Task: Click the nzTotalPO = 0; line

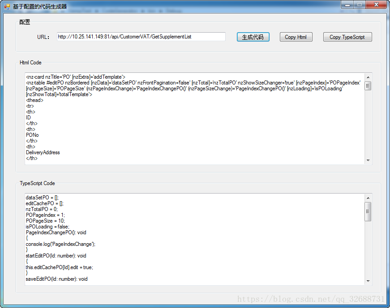Action: click(42, 209)
